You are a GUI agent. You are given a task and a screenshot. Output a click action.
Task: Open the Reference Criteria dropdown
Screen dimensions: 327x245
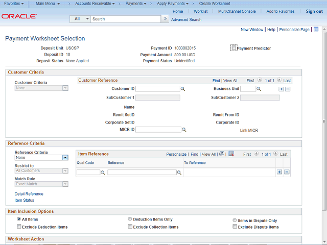tap(65, 158)
